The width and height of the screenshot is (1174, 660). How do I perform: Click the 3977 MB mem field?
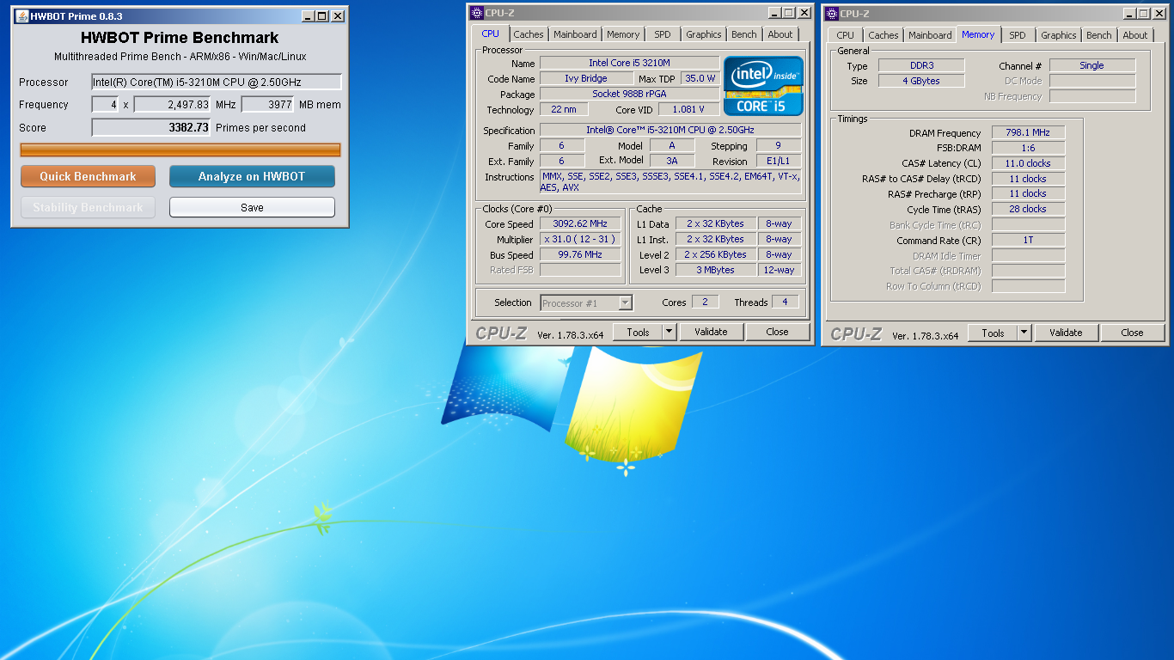pos(267,105)
